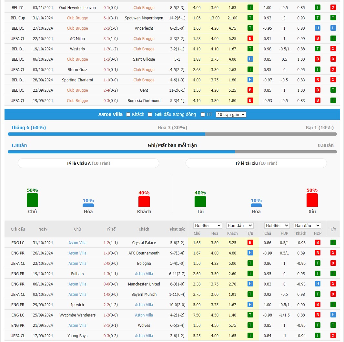Click red X over/under badge in Young Boys row
Screen dimensions: 344x342
333,336
